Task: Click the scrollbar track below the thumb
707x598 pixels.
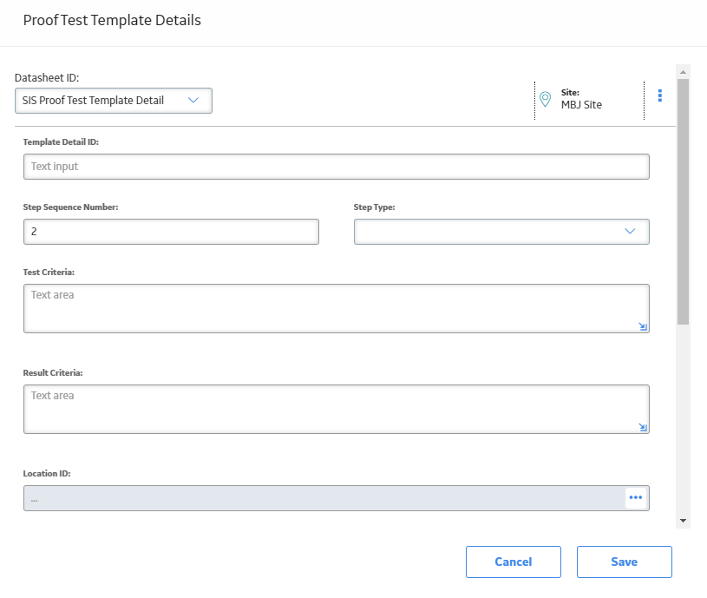Action: pos(683,419)
